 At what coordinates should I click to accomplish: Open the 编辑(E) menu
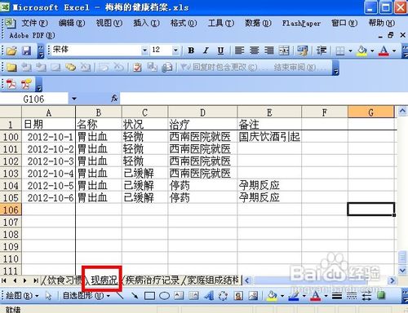[72, 23]
